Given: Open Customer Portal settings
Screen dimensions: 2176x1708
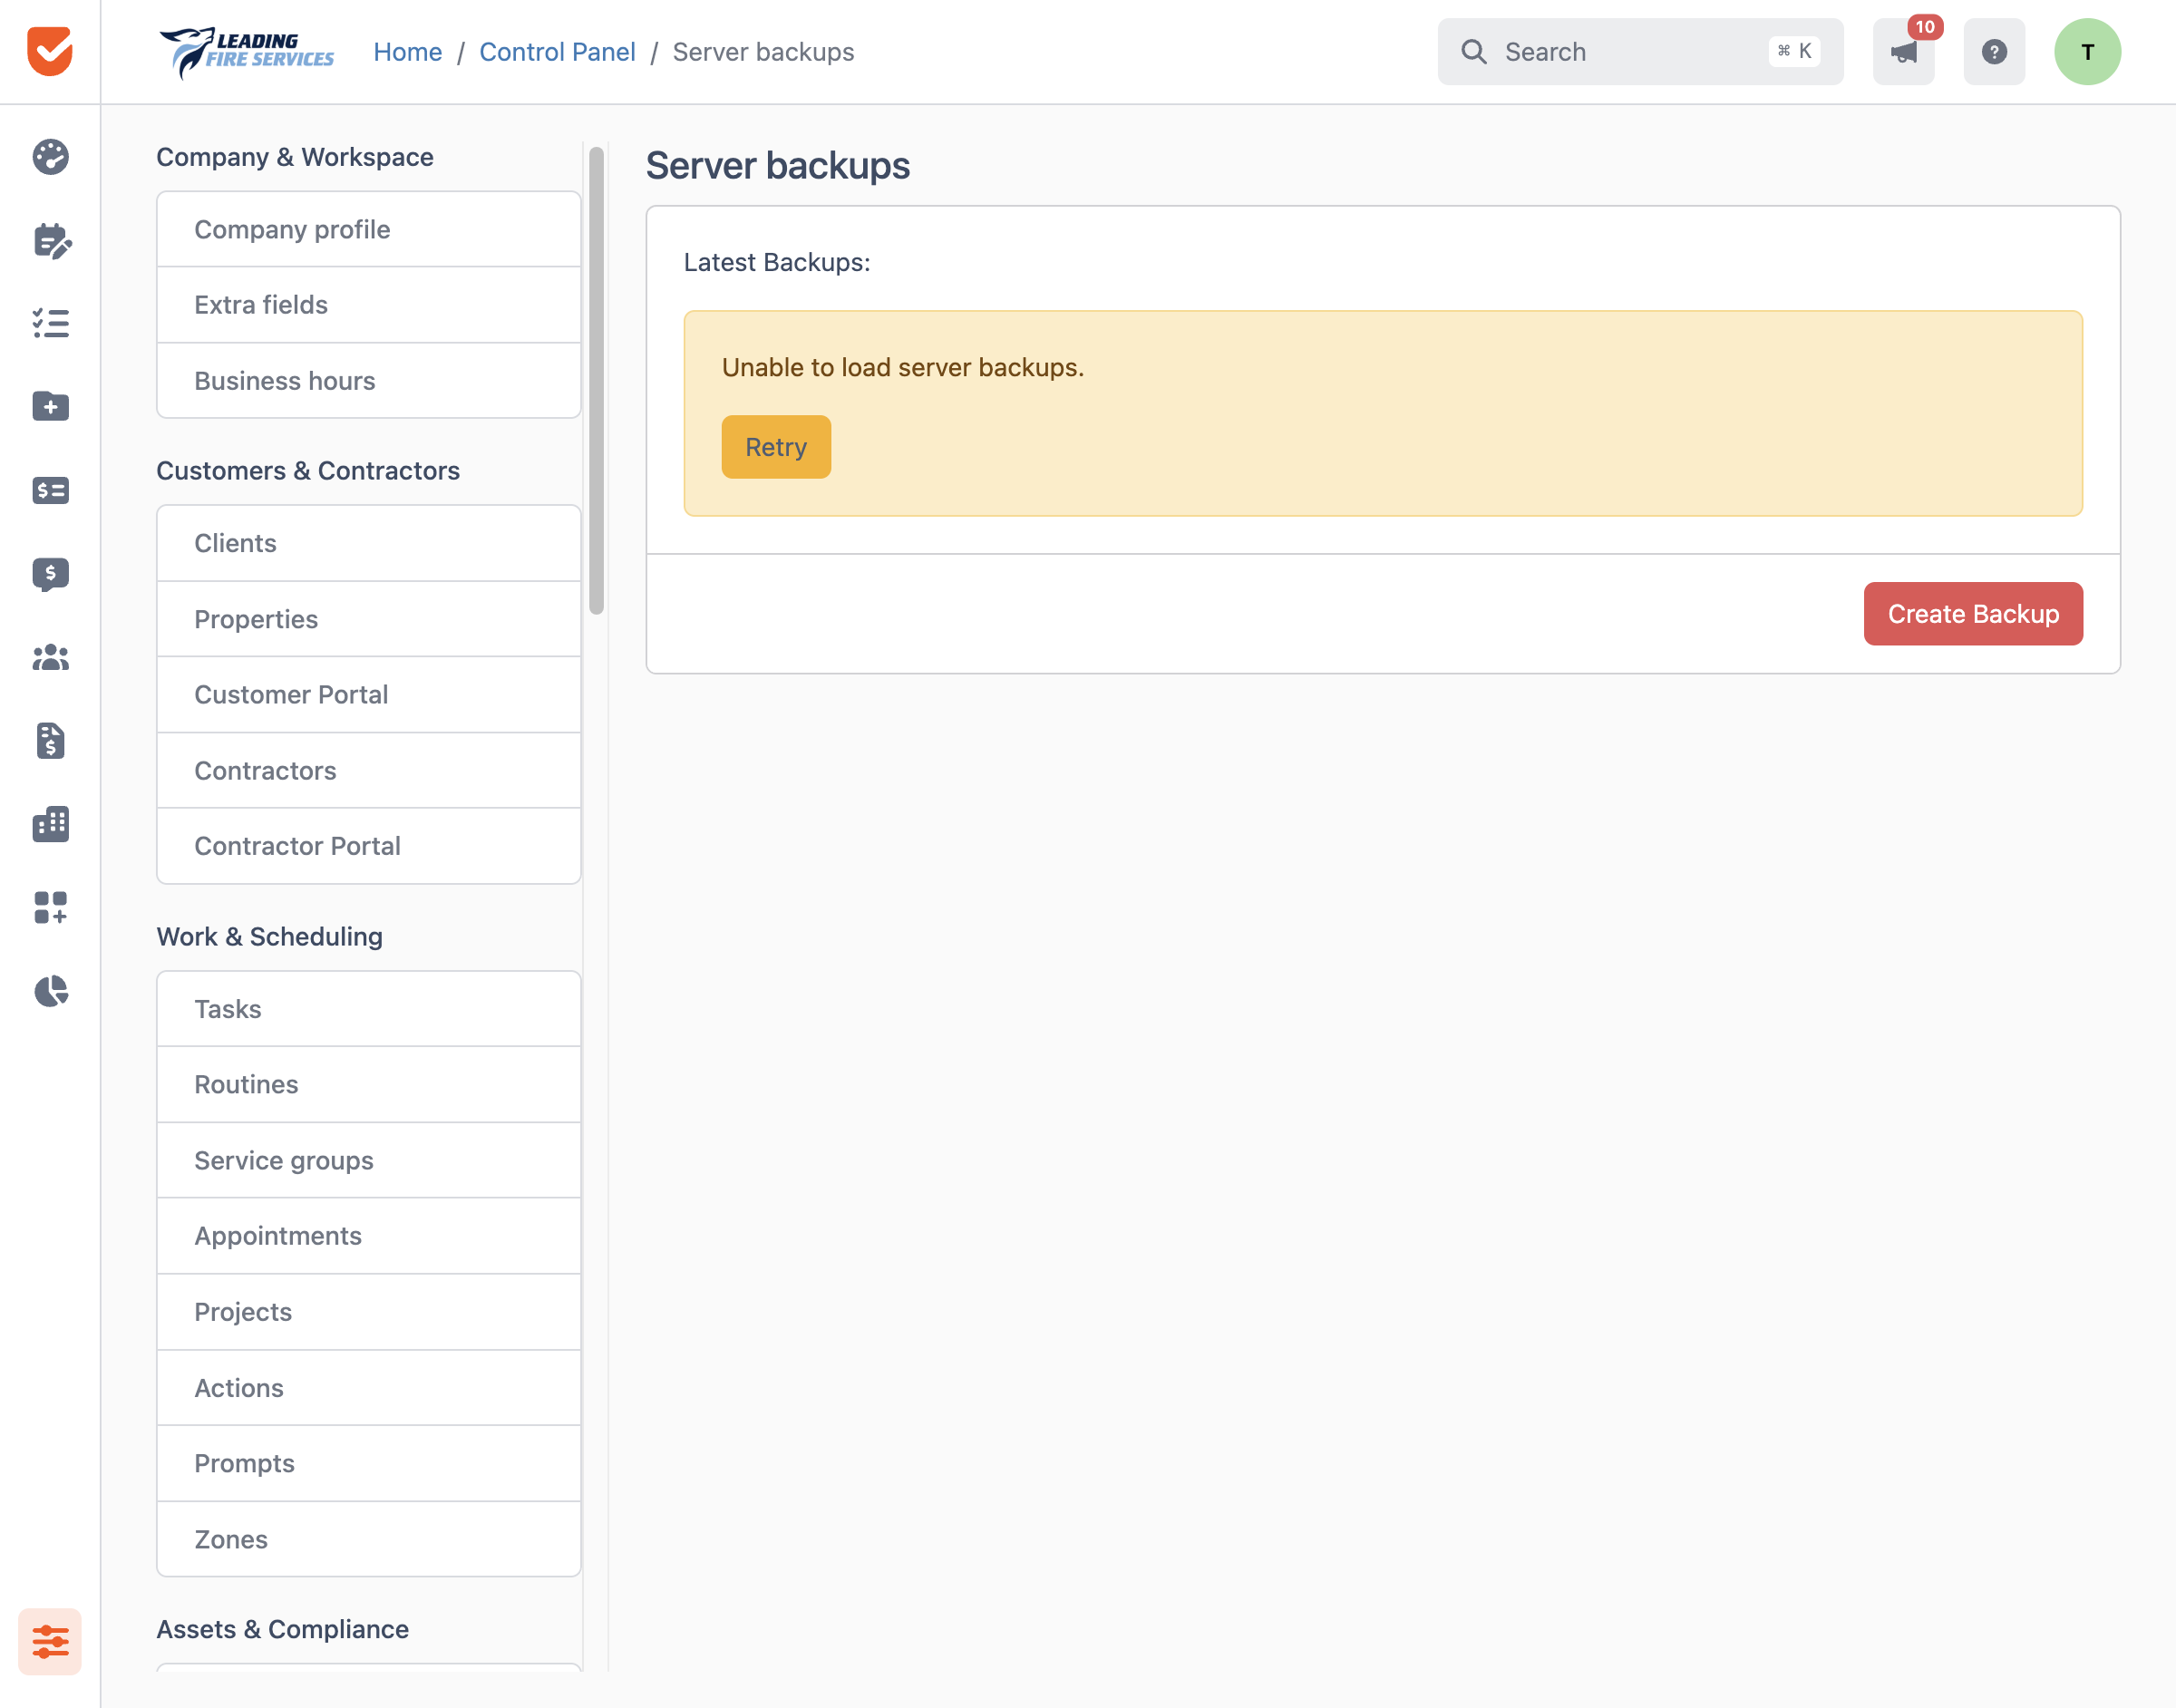Looking at the screenshot, I should click(x=369, y=695).
